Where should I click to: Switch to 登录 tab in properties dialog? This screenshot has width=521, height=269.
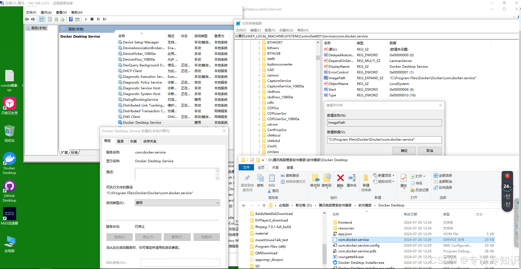(x=120, y=141)
